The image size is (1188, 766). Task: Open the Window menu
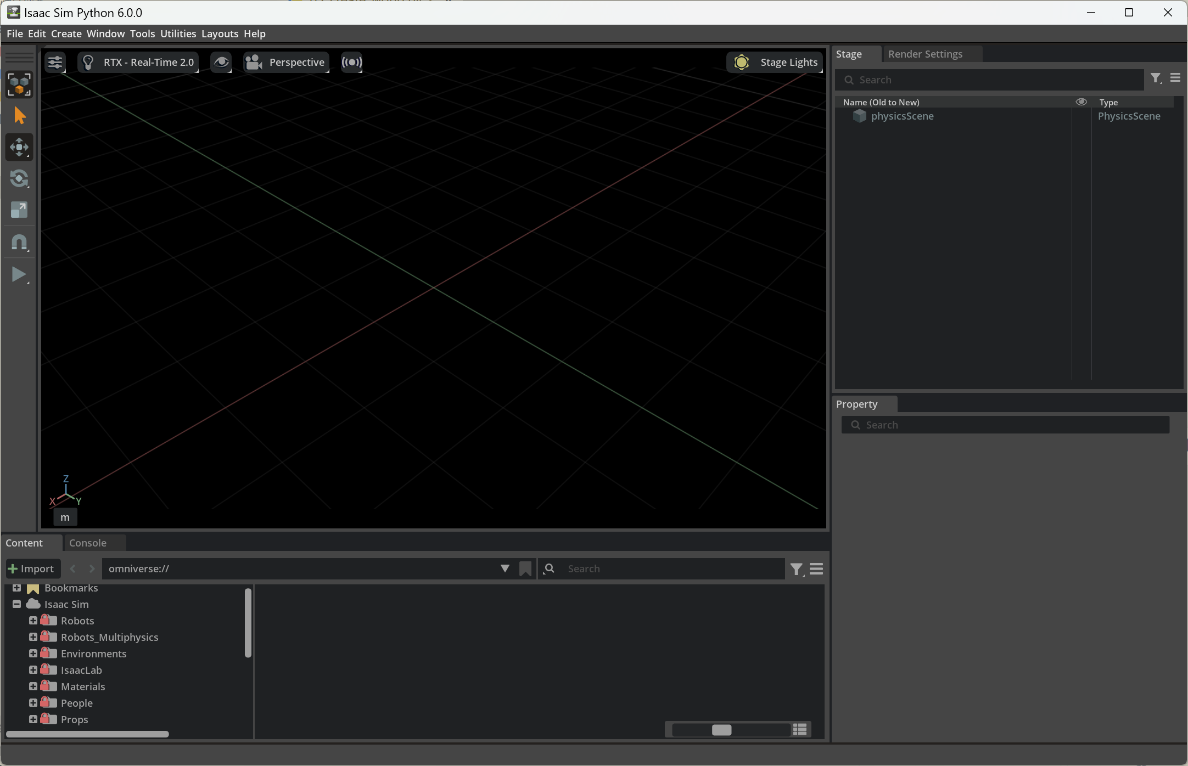tap(106, 33)
